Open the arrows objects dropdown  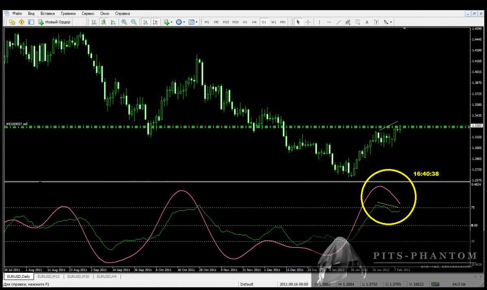(388, 22)
